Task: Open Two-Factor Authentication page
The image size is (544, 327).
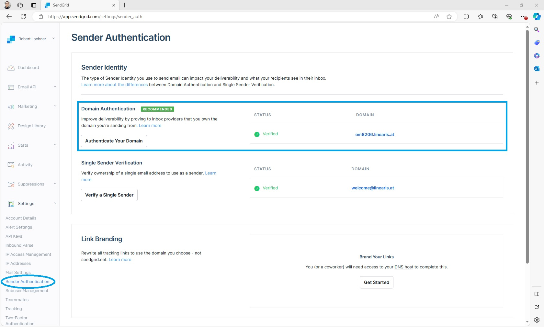Action: pos(20,321)
